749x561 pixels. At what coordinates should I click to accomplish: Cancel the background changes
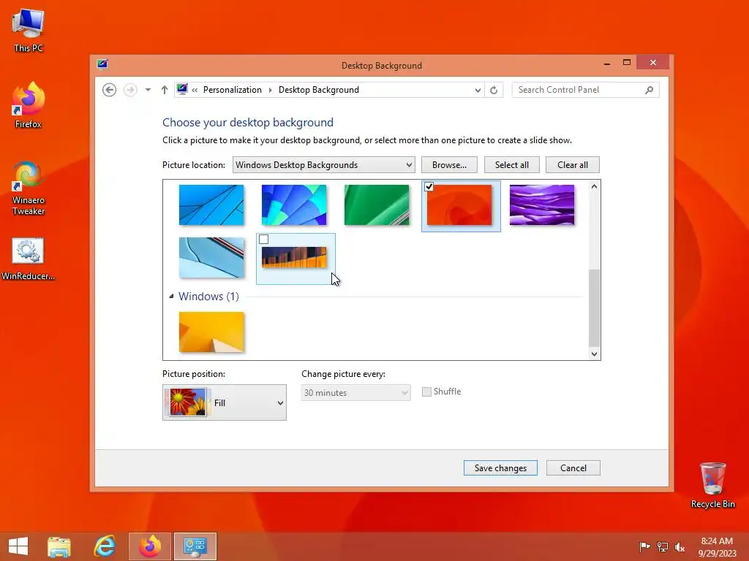[573, 468]
